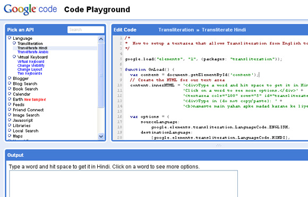Select the Maps label
Screen dimensions: 308x197
click(x=18, y=136)
